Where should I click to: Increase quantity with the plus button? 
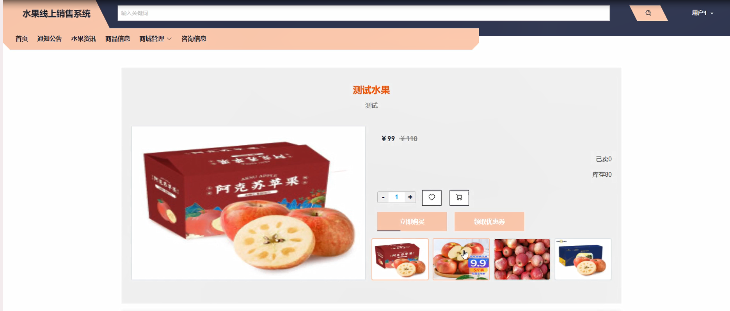[410, 197]
